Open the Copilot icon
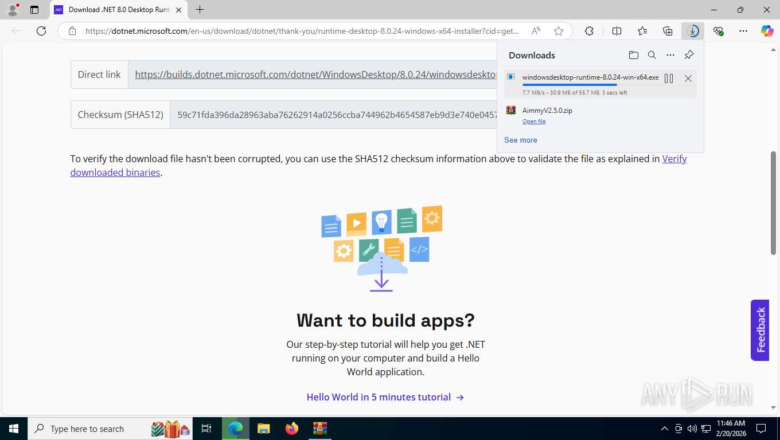The image size is (780, 440). coord(767,31)
